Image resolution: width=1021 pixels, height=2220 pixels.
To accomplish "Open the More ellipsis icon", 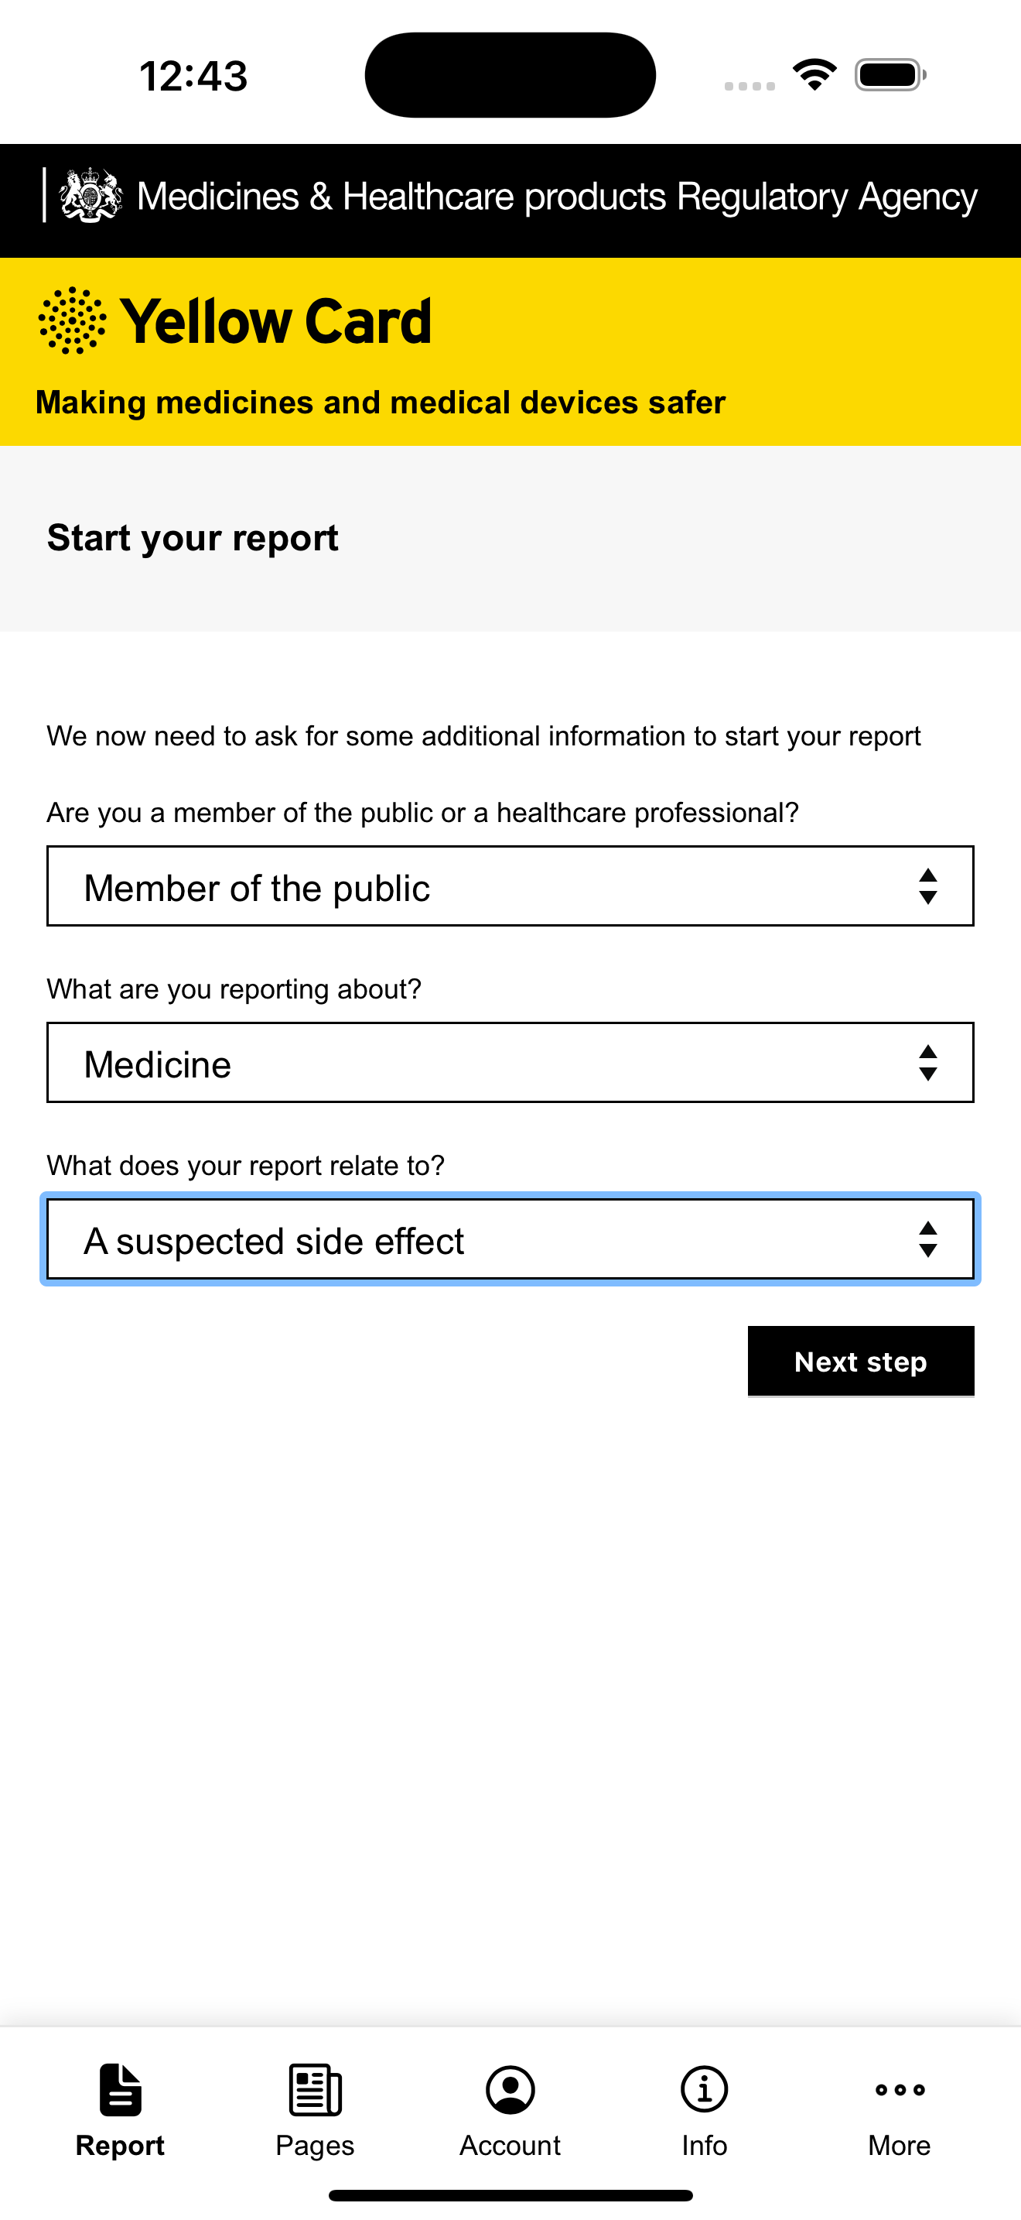I will (x=900, y=2090).
